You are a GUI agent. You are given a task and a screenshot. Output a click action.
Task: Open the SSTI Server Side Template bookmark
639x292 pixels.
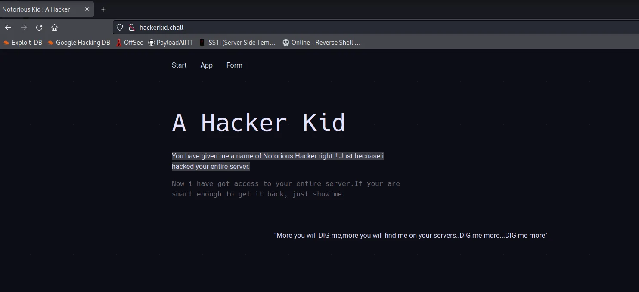coord(238,43)
